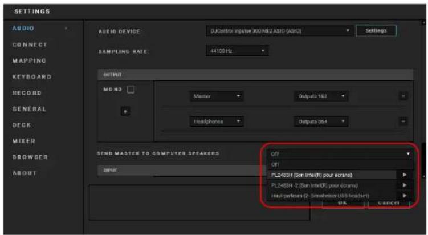Expand the PL2483H-2 submenu arrow
428x235 pixels.
(x=404, y=185)
